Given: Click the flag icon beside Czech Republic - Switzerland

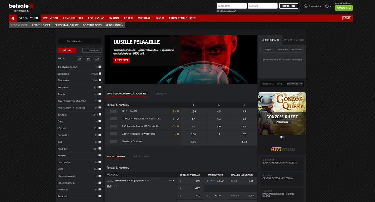Looking at the screenshot, I should tap(114, 134).
